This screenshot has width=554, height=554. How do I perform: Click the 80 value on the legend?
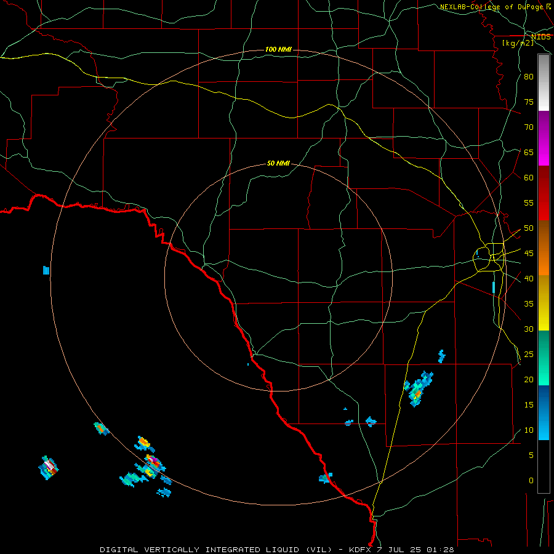(529, 77)
